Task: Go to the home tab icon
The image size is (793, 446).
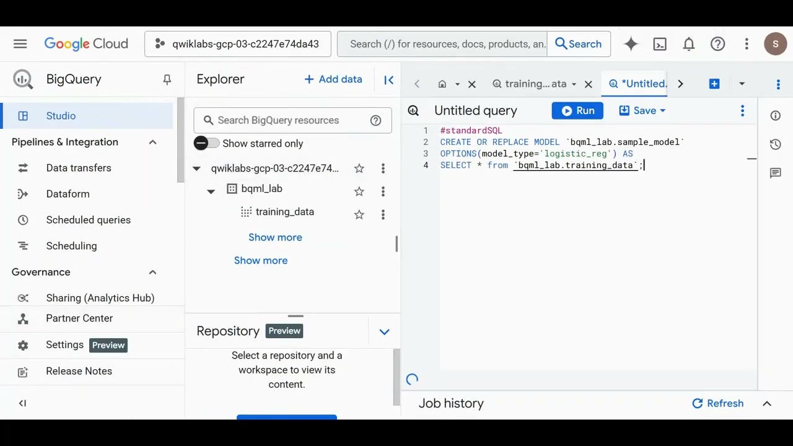Action: [442, 84]
